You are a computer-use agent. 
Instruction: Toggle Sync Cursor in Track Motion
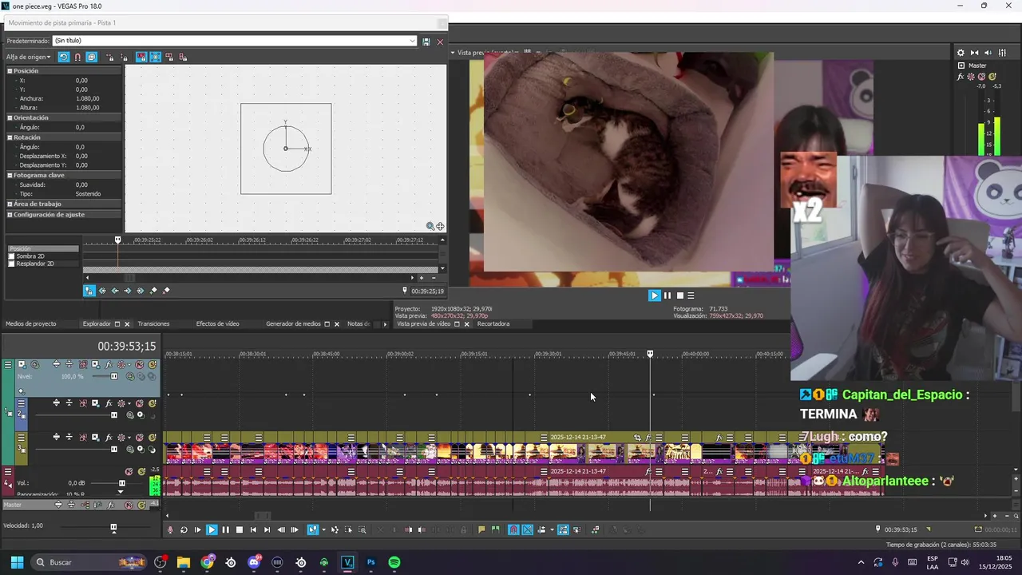coord(89,291)
